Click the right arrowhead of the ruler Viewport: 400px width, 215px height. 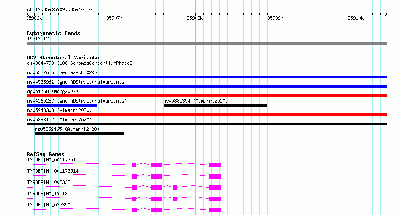pyautogui.click(x=386, y=14)
